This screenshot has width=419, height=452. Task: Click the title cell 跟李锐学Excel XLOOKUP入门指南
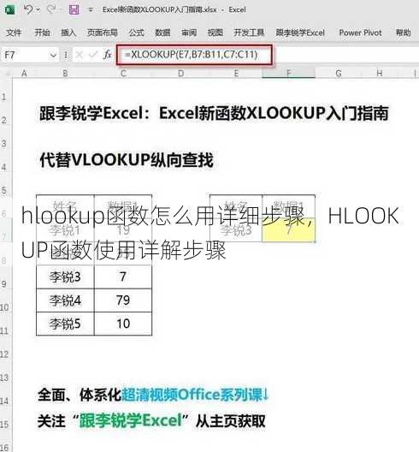(x=214, y=113)
